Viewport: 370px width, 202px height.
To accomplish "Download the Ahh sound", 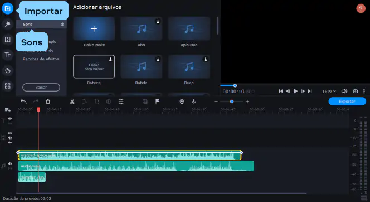I will coord(158,22).
